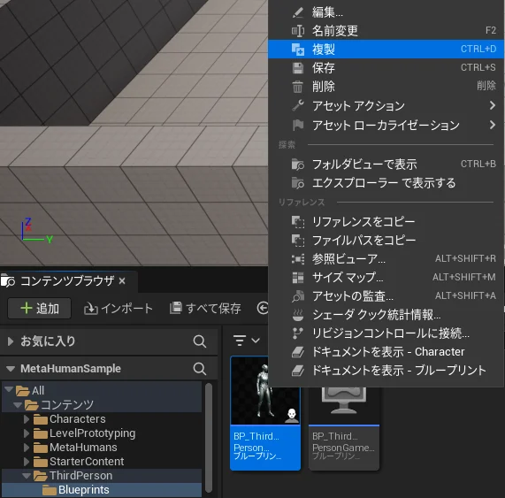Click the branch icon beside リビジョンコントロールに接続

coord(297,333)
